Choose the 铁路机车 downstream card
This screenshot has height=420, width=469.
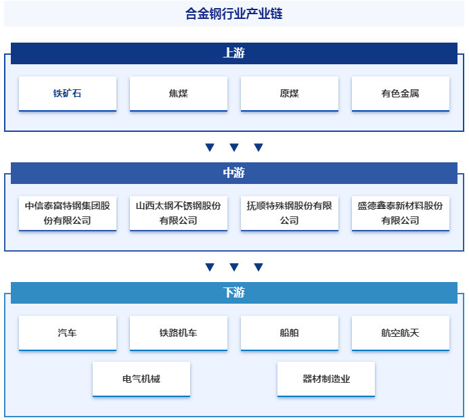pyautogui.click(x=179, y=333)
